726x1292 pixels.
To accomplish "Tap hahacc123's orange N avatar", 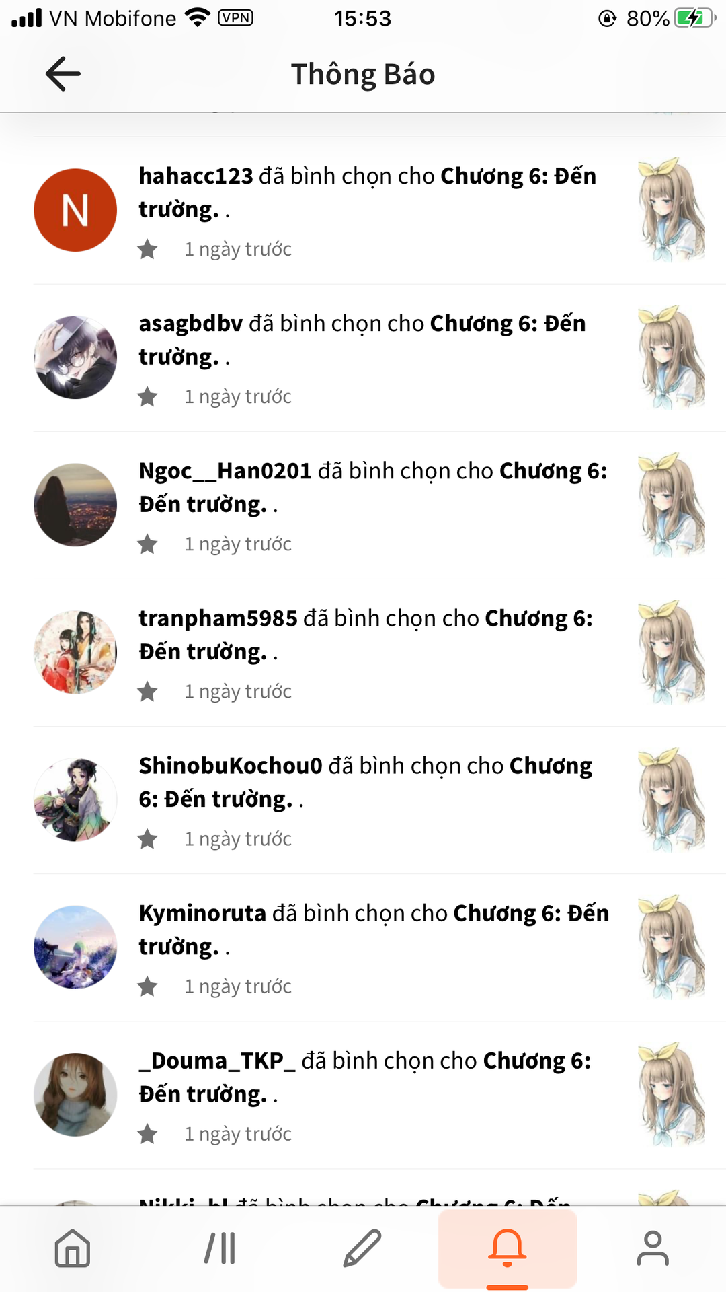I will click(75, 210).
